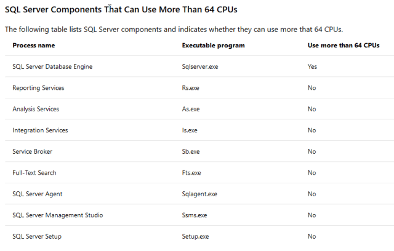The image size is (394, 251).
Task: Click the 'Yes' value for Database Engine
Action: click(x=312, y=66)
